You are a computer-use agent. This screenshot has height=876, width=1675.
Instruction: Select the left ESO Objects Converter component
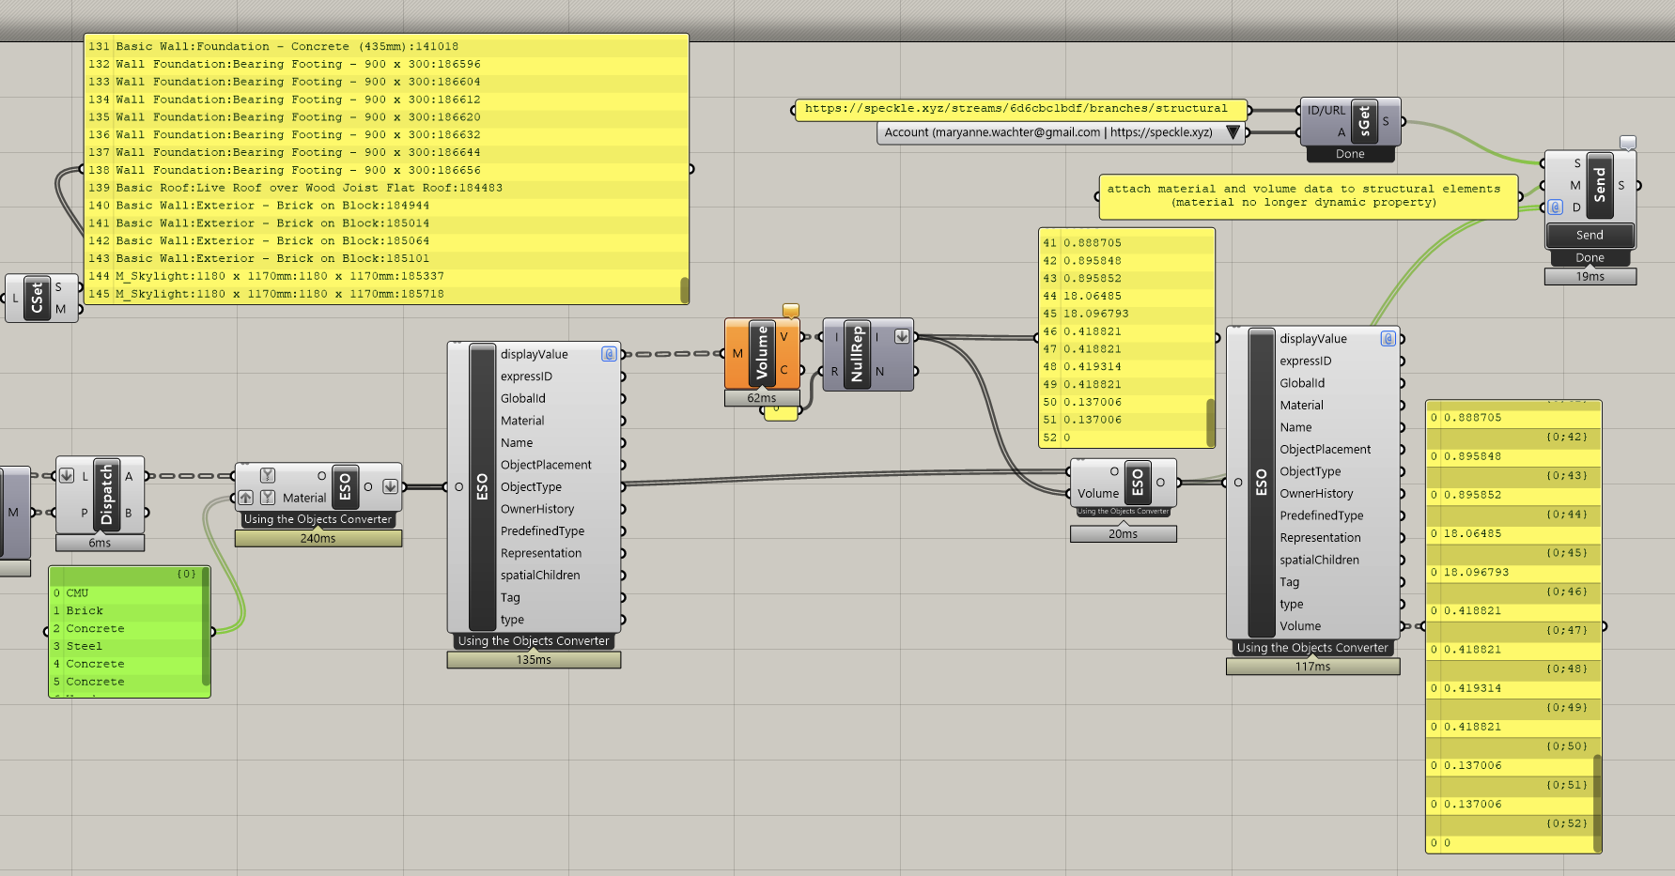482,484
